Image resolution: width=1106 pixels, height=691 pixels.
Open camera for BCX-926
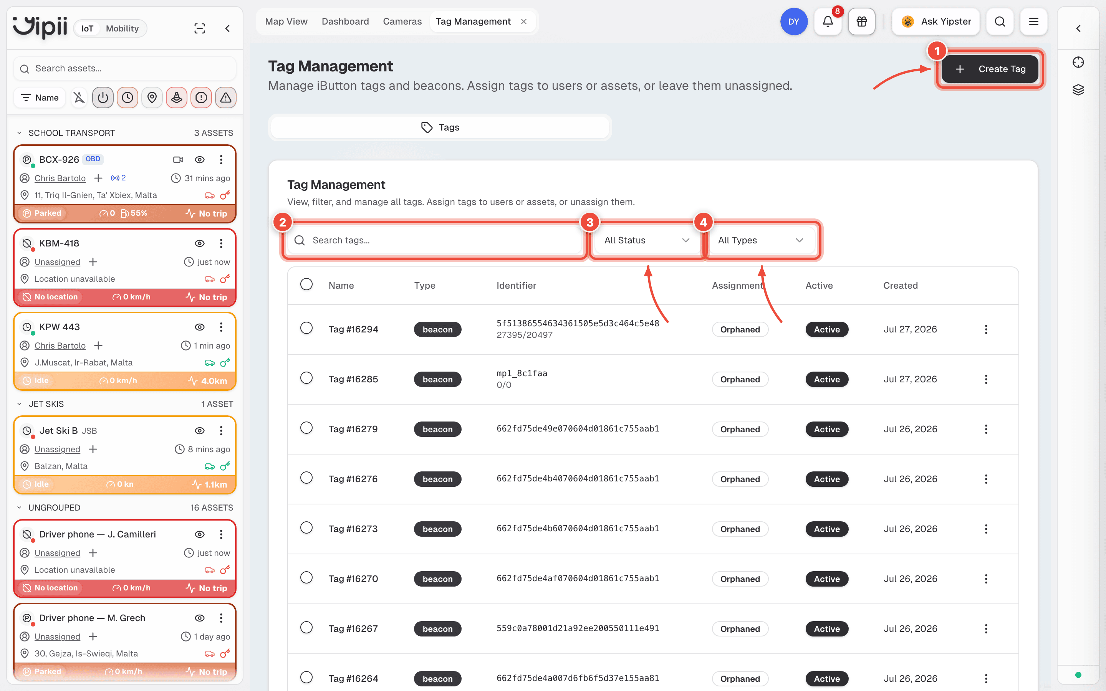(178, 159)
